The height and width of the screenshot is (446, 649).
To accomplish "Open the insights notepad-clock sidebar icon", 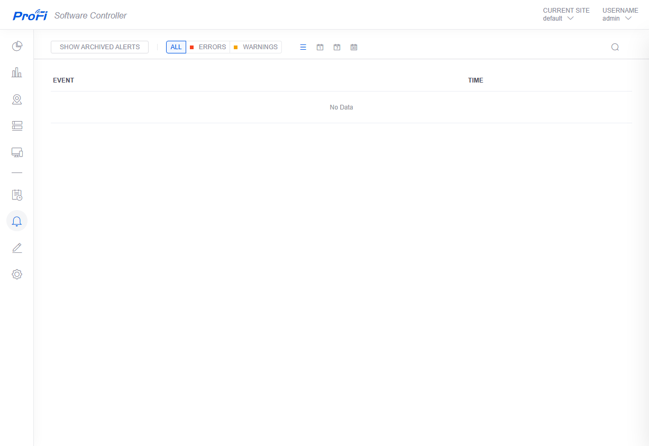I will pos(17,195).
